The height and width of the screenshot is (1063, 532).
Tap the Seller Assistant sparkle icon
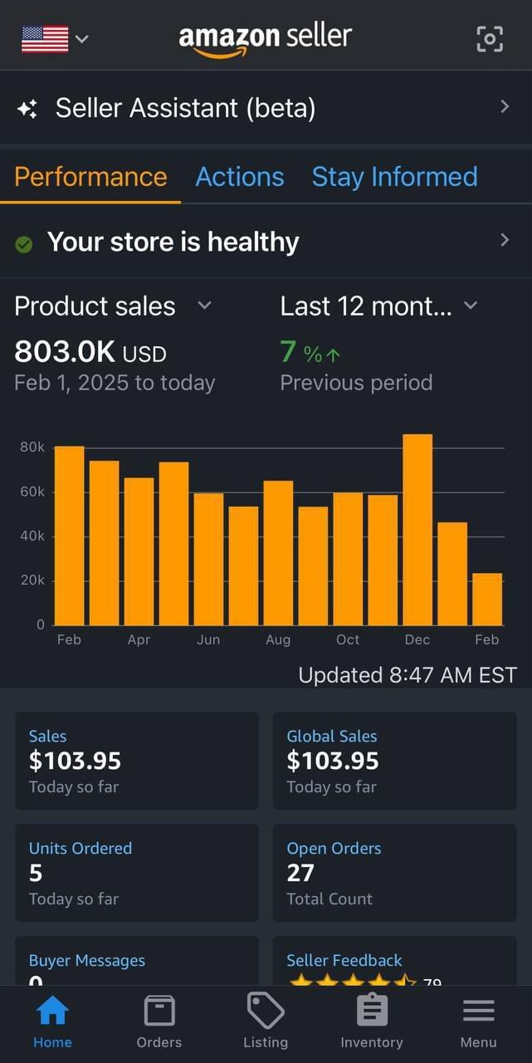tap(27, 109)
